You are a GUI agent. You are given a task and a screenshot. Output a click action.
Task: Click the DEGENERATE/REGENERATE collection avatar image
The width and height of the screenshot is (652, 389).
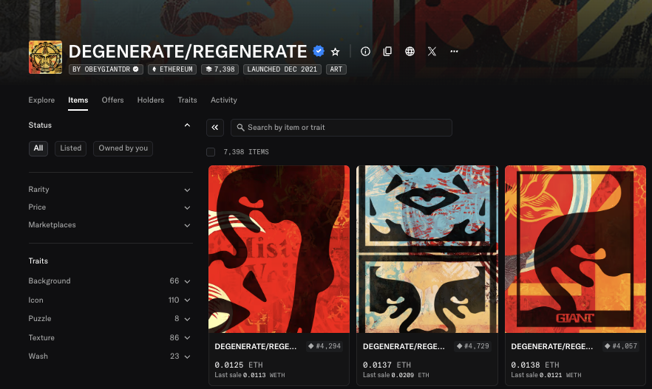coord(45,58)
